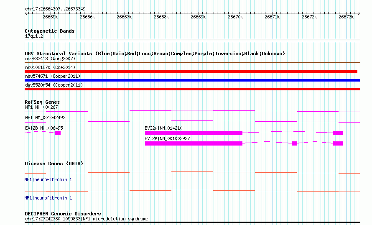Viewport: 372px width, 225px height.
Task: Click the black NF1-microdeletion syndrome bar
Action: tap(192, 222)
